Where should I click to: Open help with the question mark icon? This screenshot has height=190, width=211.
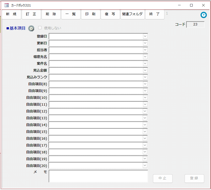[x=204, y=15]
